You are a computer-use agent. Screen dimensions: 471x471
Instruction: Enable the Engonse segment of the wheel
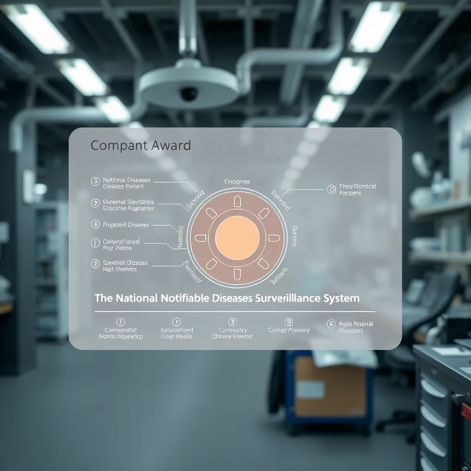(236, 182)
